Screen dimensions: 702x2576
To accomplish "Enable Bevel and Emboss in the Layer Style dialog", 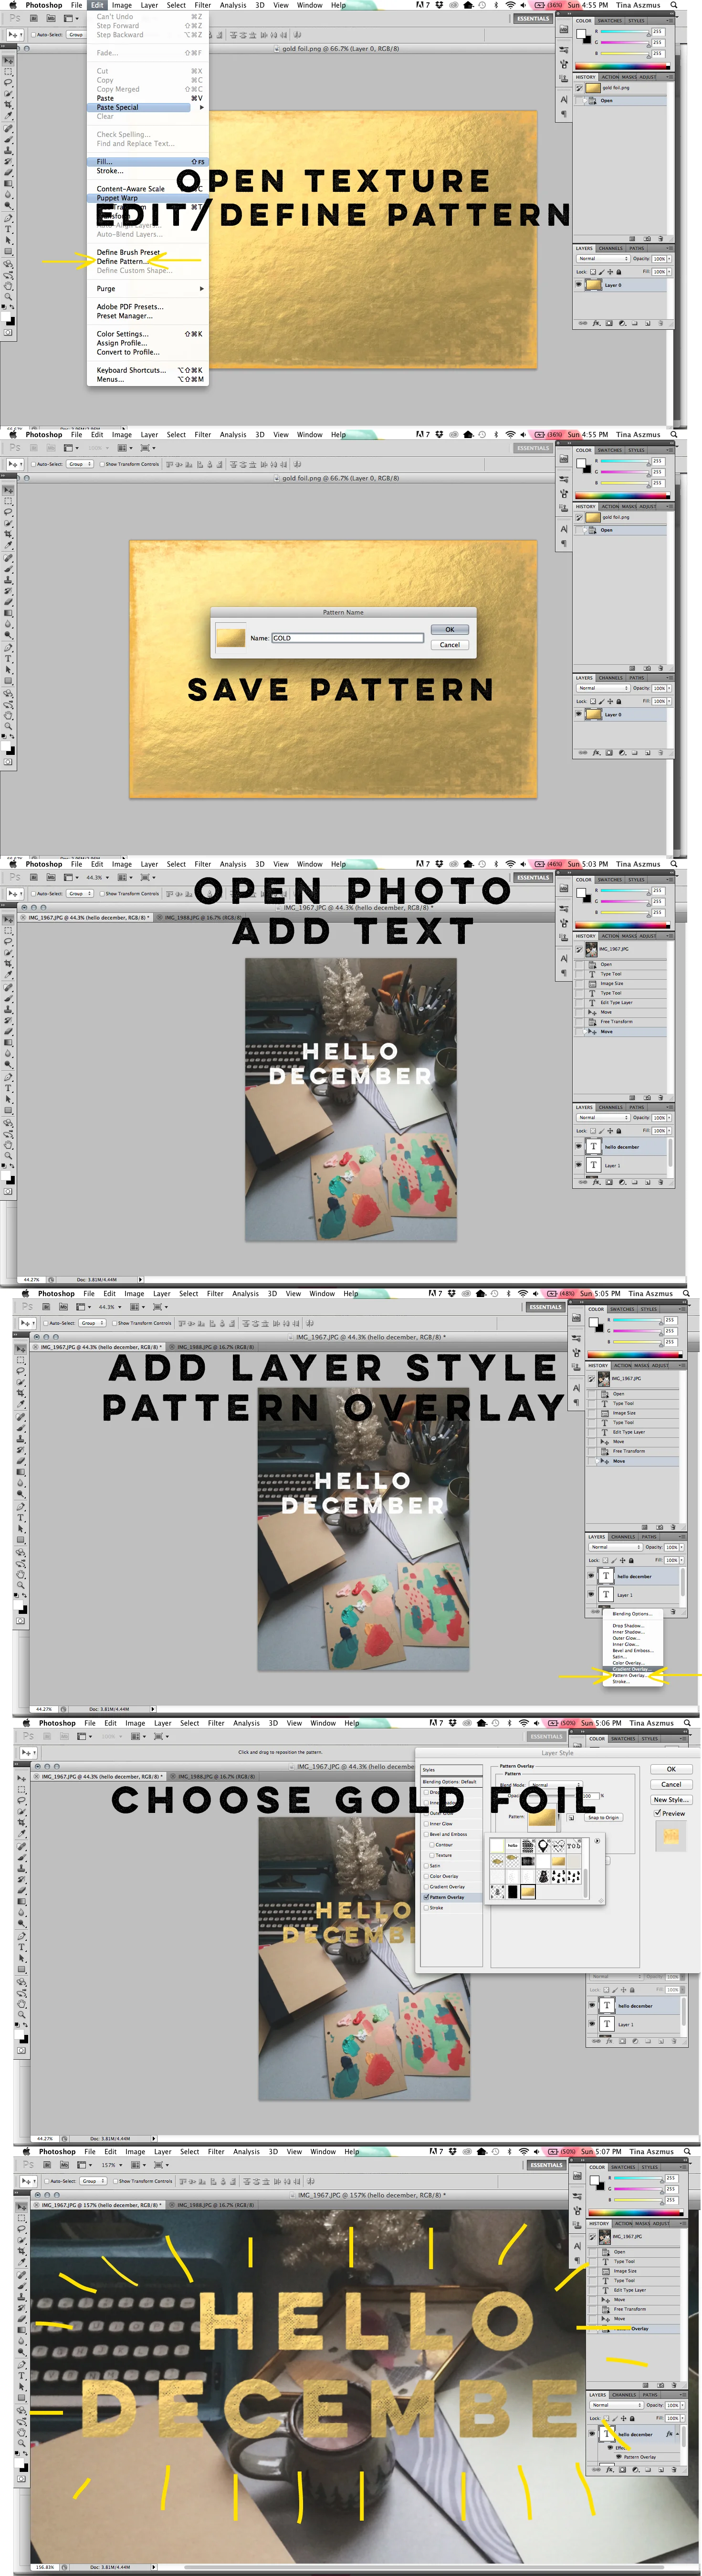I will tap(427, 1834).
